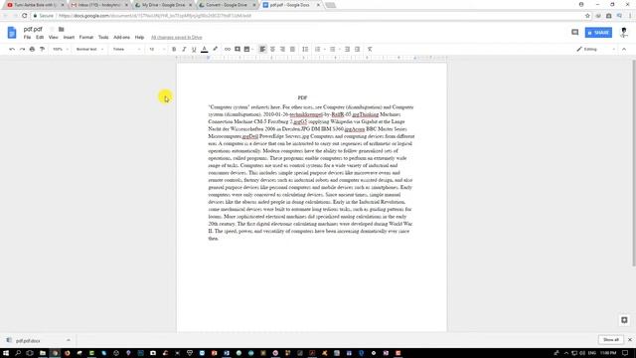Select justify alignment
636x358 pixels.
click(x=292, y=49)
